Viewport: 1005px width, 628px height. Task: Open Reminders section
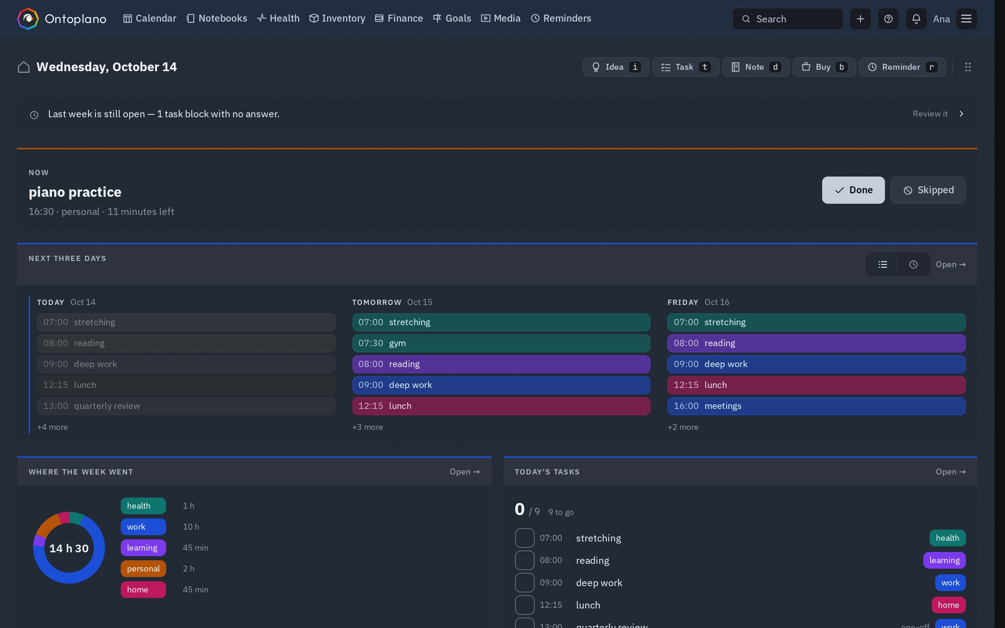click(561, 18)
